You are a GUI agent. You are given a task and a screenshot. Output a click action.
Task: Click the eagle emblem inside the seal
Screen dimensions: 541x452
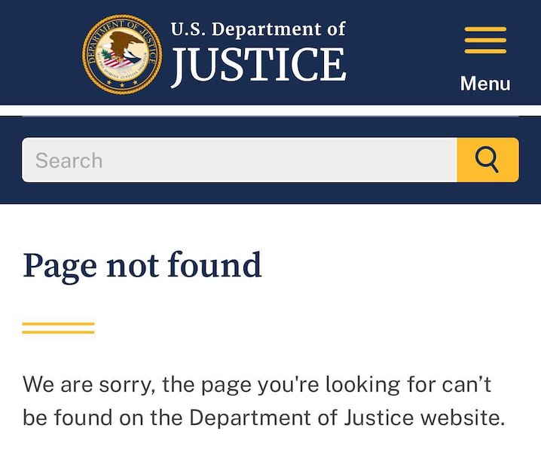click(x=121, y=53)
